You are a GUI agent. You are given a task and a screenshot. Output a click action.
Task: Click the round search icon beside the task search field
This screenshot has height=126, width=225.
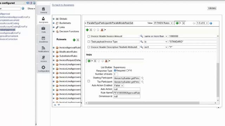pos(23,8)
